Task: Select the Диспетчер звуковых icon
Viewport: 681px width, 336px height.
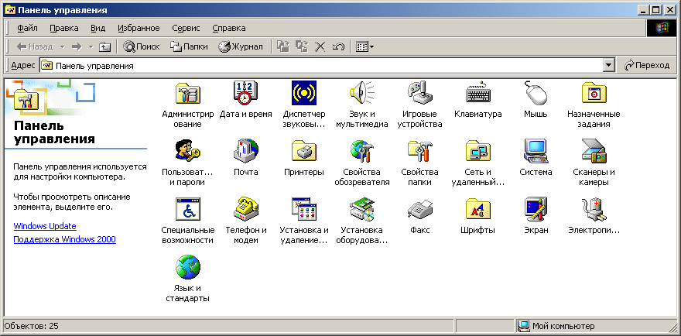Action: coord(304,93)
